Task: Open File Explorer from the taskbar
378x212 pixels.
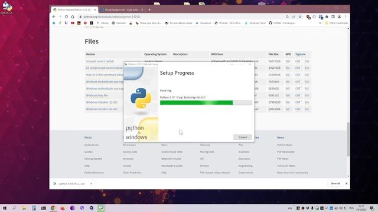Action: click(x=24, y=208)
